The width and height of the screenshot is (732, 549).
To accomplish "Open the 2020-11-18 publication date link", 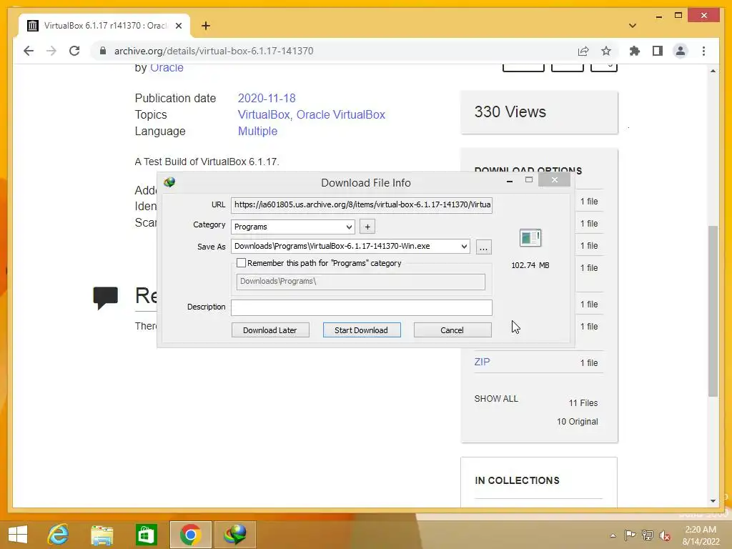I will (267, 98).
